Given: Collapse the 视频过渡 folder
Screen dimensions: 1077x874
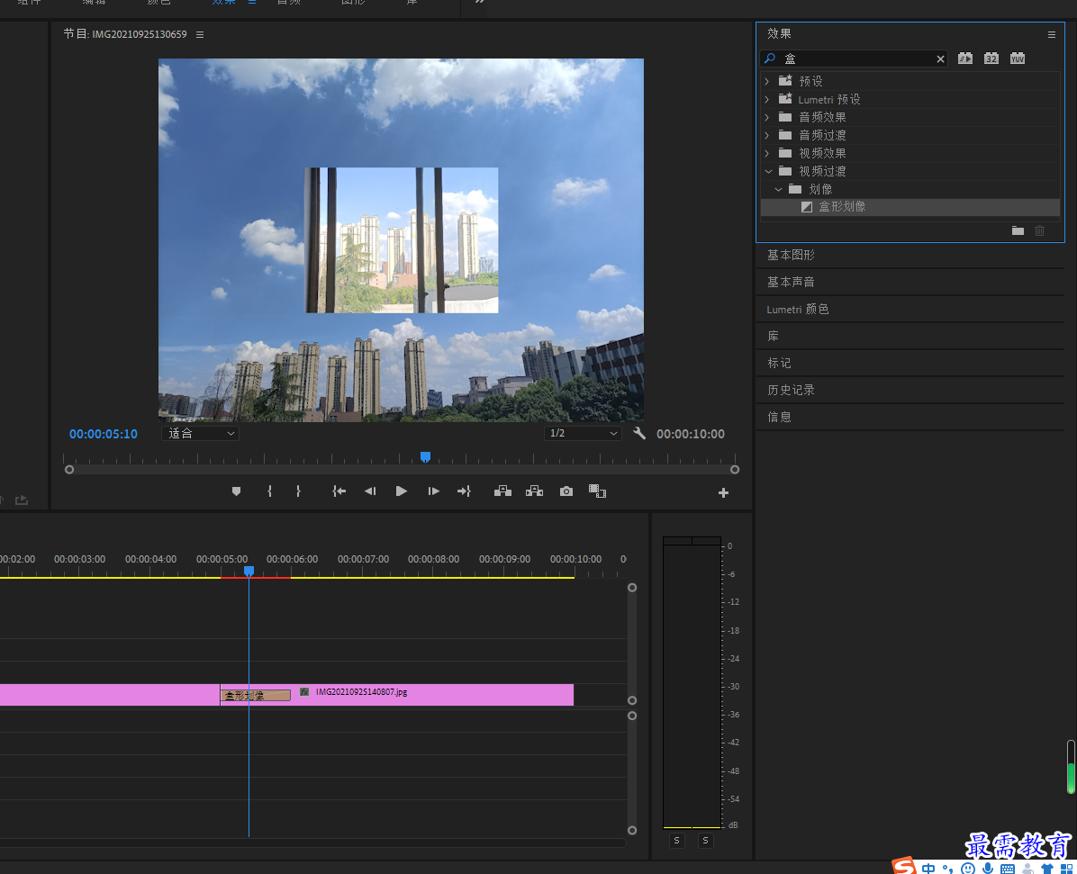Looking at the screenshot, I should click(769, 171).
